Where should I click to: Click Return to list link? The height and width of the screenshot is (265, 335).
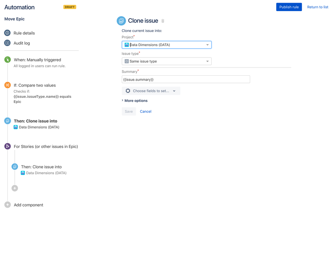[x=318, y=7]
